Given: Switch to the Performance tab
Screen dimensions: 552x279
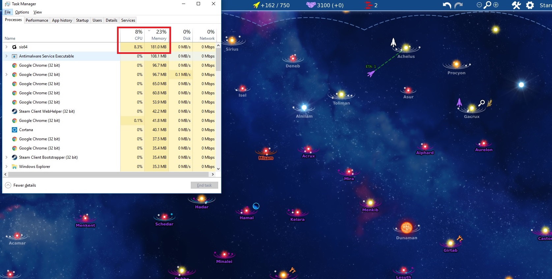Looking at the screenshot, I should click(37, 20).
